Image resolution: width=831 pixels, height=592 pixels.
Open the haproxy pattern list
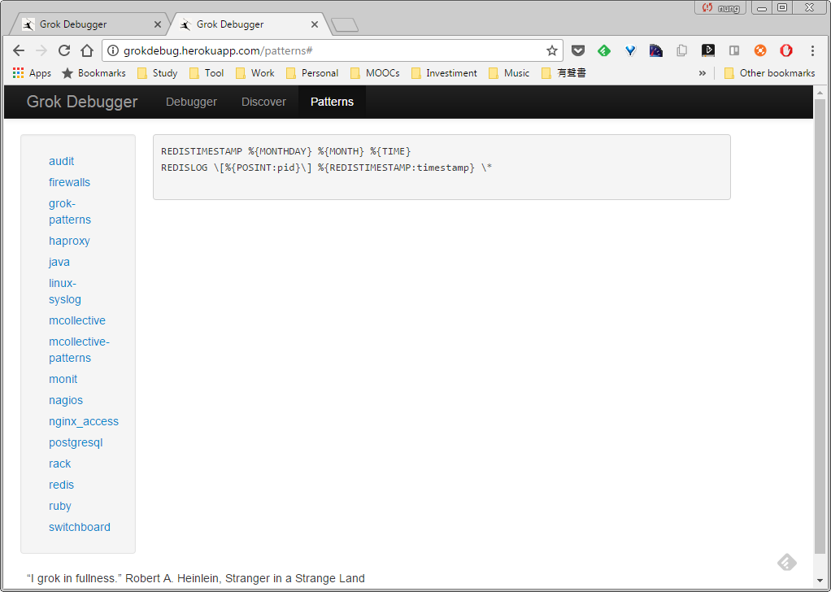point(69,241)
